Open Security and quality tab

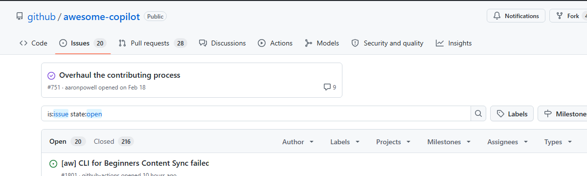point(387,43)
